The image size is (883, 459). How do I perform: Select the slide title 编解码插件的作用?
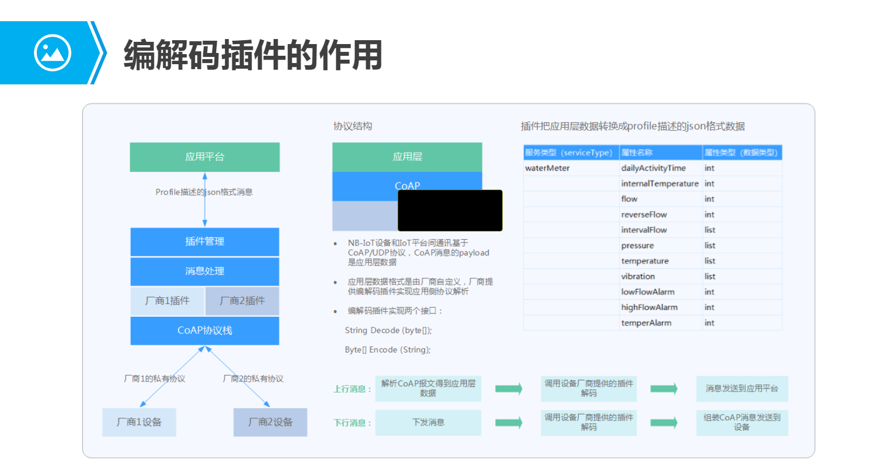253,55
